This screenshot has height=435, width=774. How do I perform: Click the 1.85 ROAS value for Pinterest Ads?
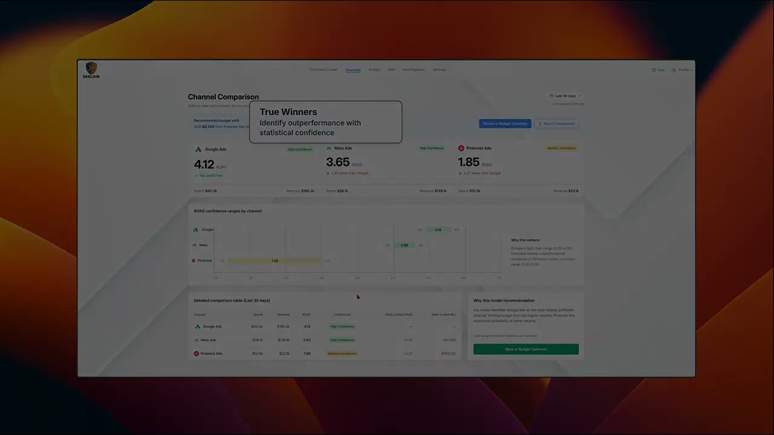(x=469, y=162)
